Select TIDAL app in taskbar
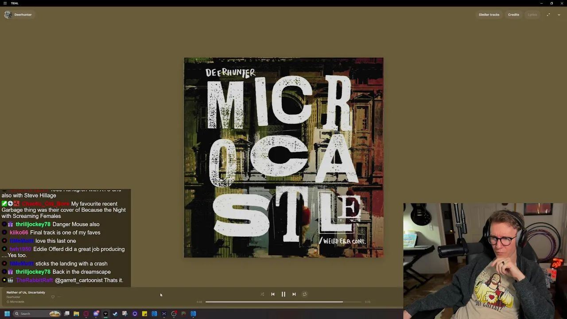Viewport: 567px width, 319px height. coord(105,314)
